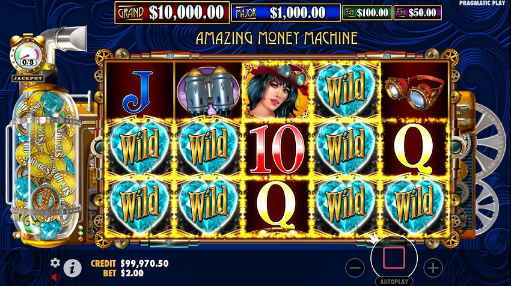The width and height of the screenshot is (511, 286).
Task: Select the Major $1,000.00 jackpot banner
Action: [x=286, y=13]
